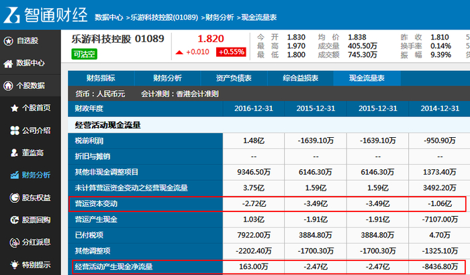Click the 163.00万 net cash flow cell
This screenshot has height=275, width=470.
click(254, 267)
